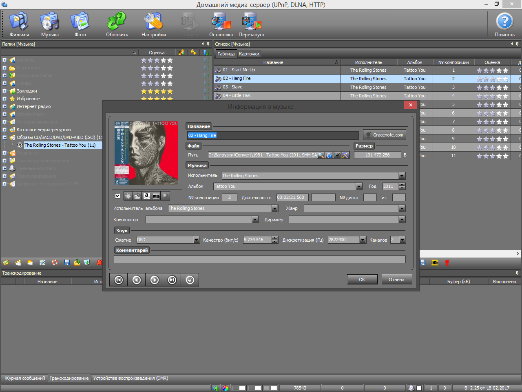Click the IMDb icon under album cover

click(x=156, y=196)
